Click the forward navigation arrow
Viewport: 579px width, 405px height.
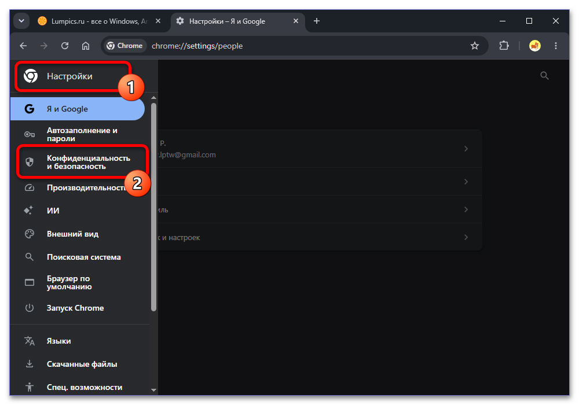(x=44, y=46)
